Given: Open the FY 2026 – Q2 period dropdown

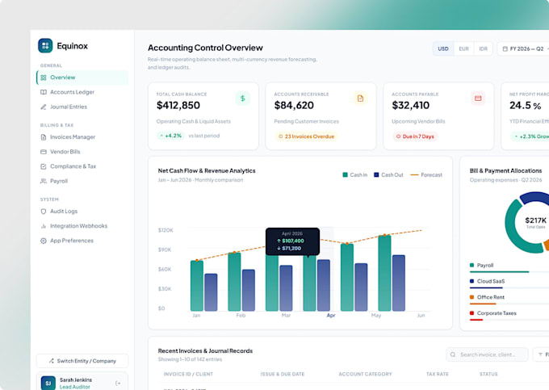Looking at the screenshot, I should tap(525, 48).
